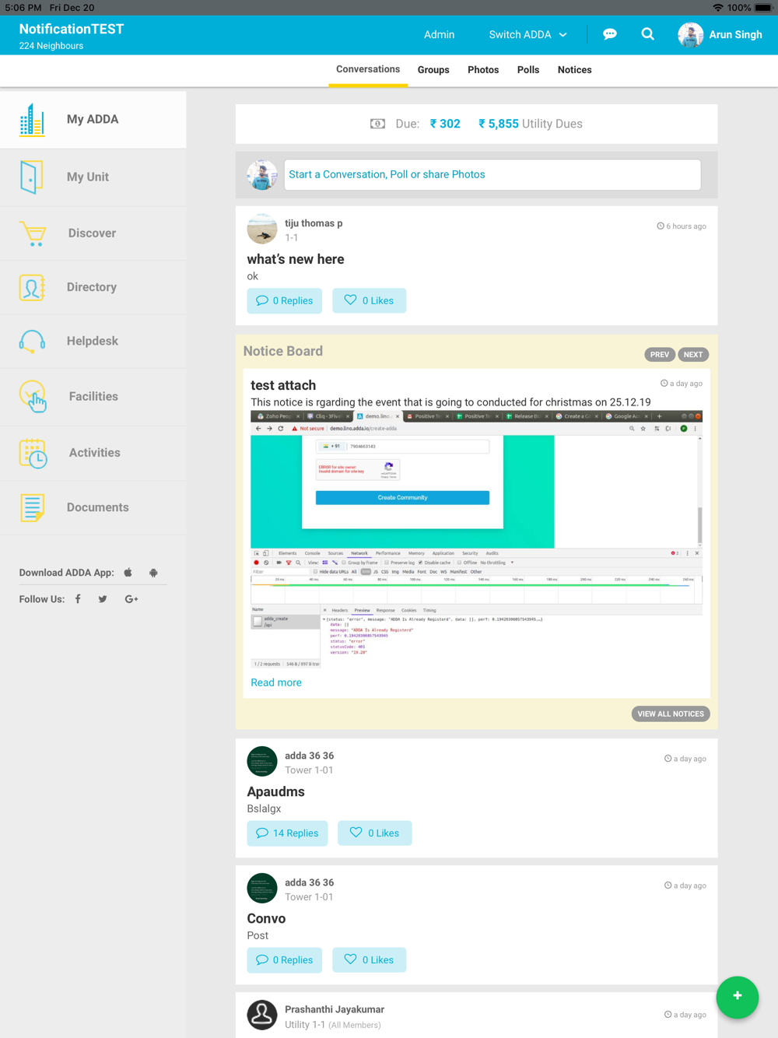Click the 224 Neighbours text

point(51,46)
